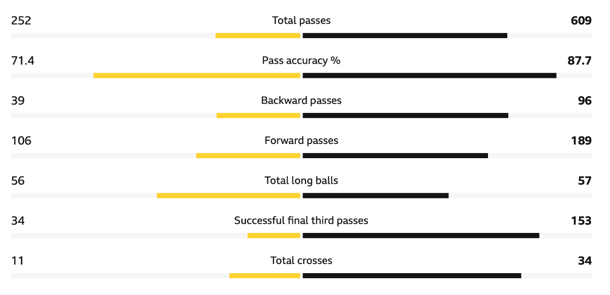Screen dimensions: 610x295
Task: Click the yellow Total passes bar
Action: pyautogui.click(x=258, y=36)
